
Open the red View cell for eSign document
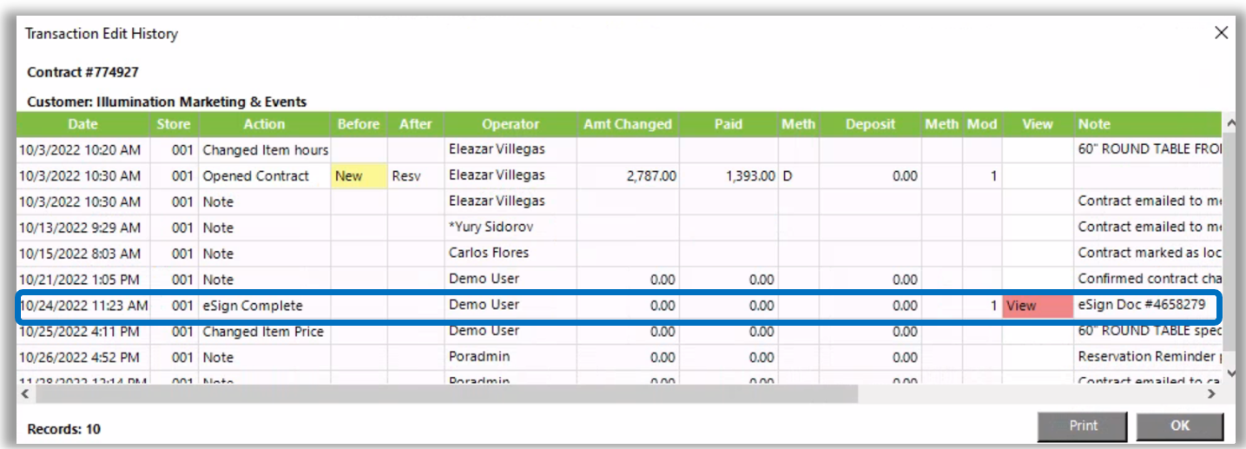click(x=1037, y=306)
